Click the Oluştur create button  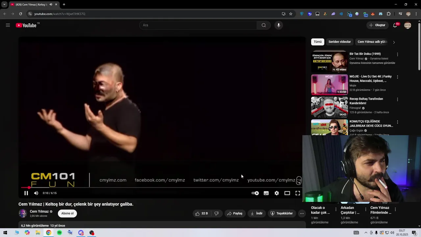(377, 25)
